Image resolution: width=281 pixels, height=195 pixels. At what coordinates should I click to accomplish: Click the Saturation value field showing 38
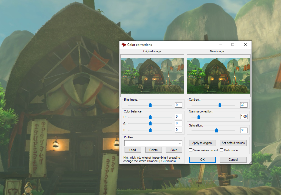point(244,130)
